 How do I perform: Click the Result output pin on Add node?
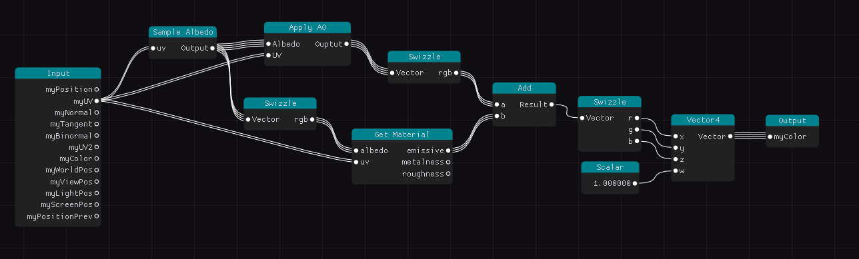coord(552,105)
